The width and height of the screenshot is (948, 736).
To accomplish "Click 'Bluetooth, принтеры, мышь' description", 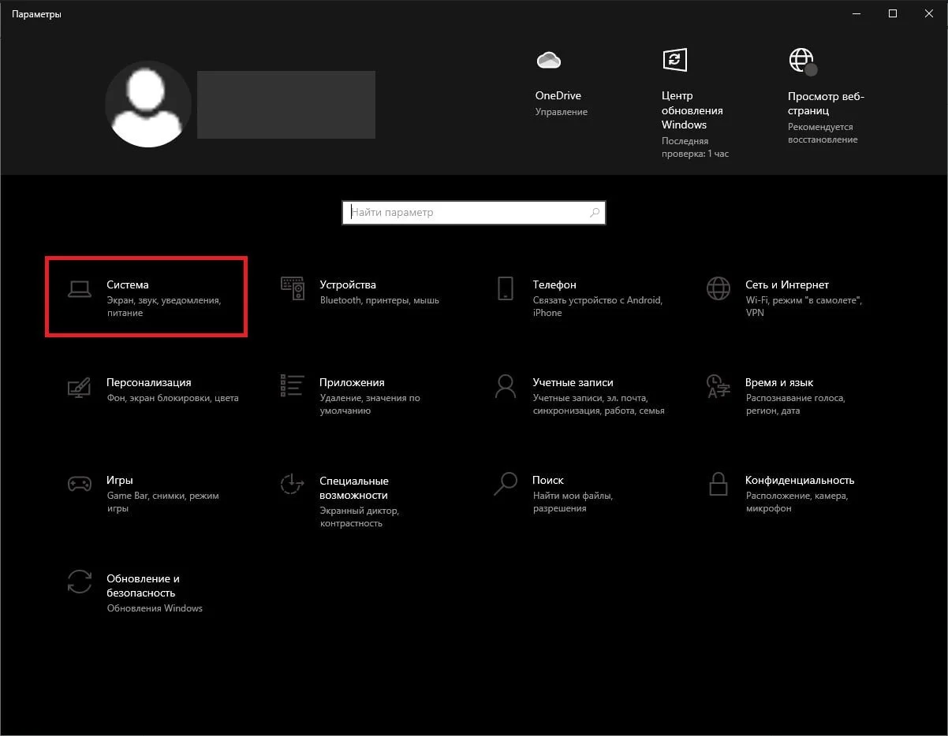I will [379, 300].
